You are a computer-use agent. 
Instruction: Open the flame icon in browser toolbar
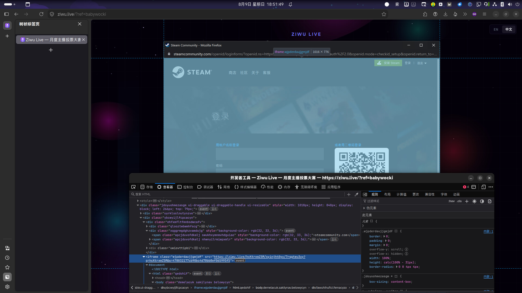455,14
